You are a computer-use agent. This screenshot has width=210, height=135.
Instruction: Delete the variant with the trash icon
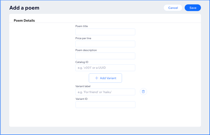[143, 92]
